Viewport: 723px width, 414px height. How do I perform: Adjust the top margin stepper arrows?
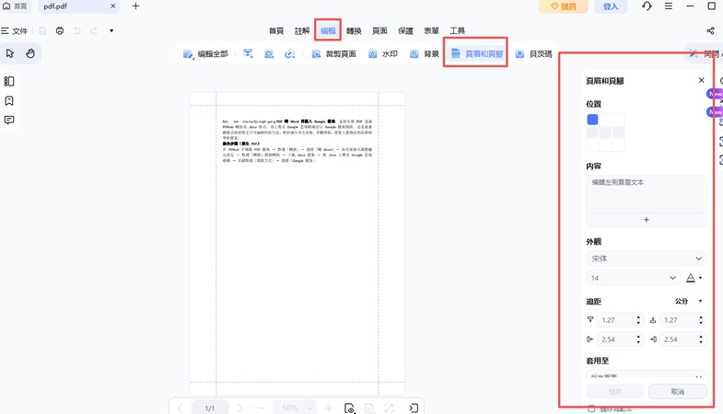click(x=638, y=320)
